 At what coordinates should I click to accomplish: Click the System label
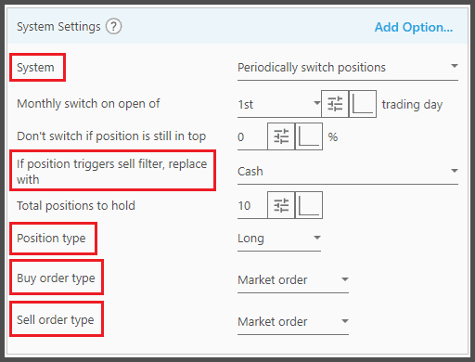tap(35, 68)
